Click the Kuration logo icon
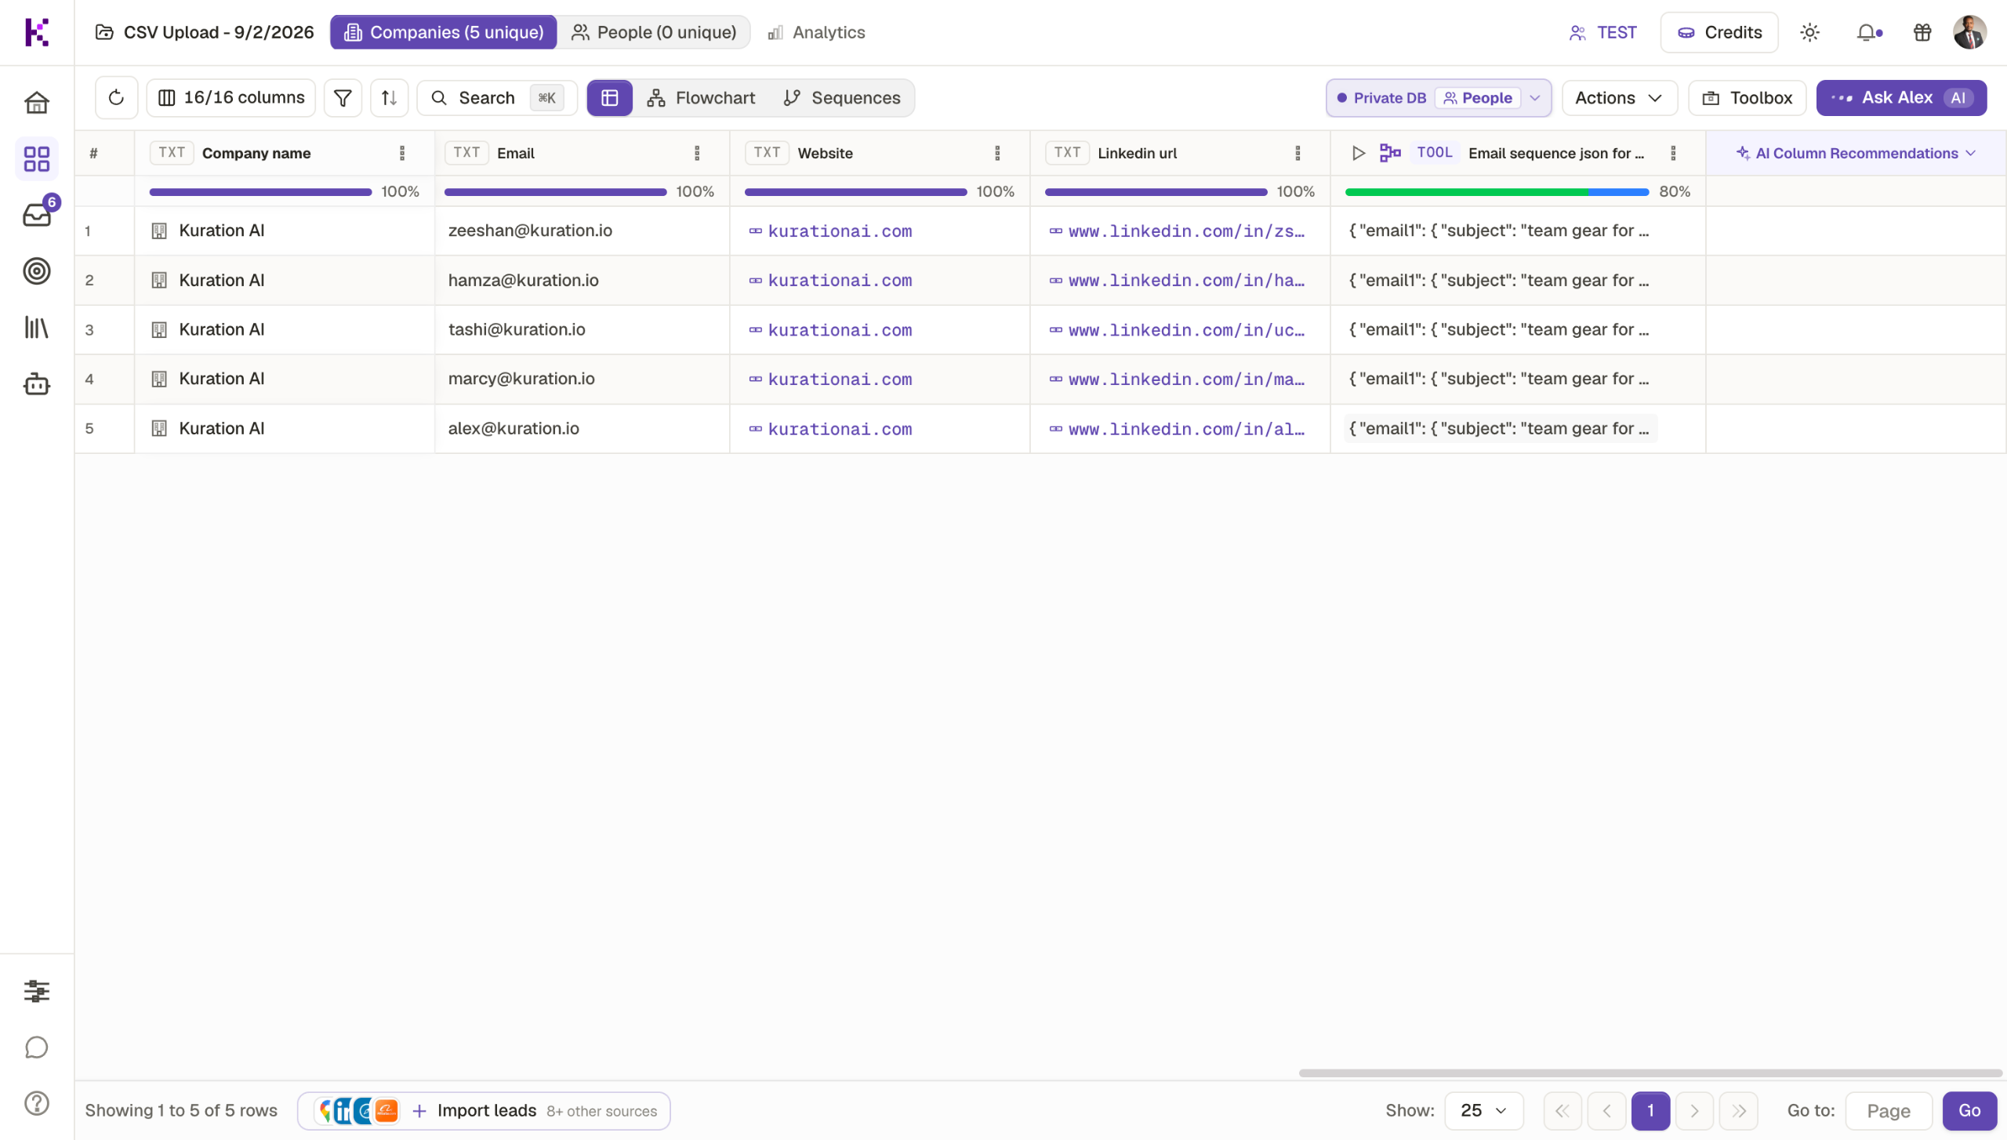Screen dimensions: 2007x1140 pyautogui.click(x=37, y=32)
